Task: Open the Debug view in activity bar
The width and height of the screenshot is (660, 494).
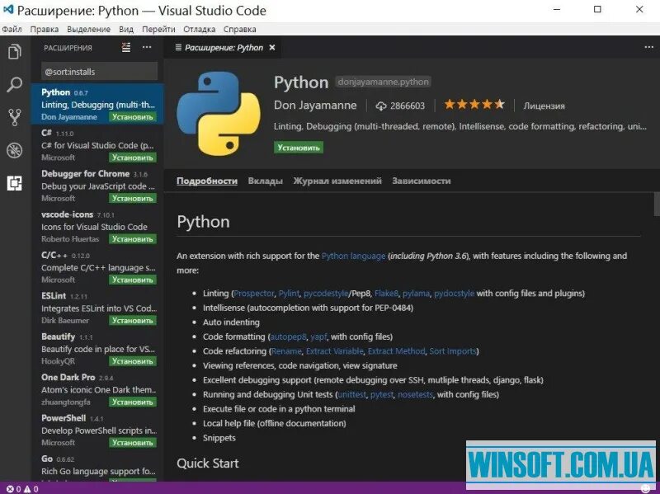Action: (x=15, y=150)
